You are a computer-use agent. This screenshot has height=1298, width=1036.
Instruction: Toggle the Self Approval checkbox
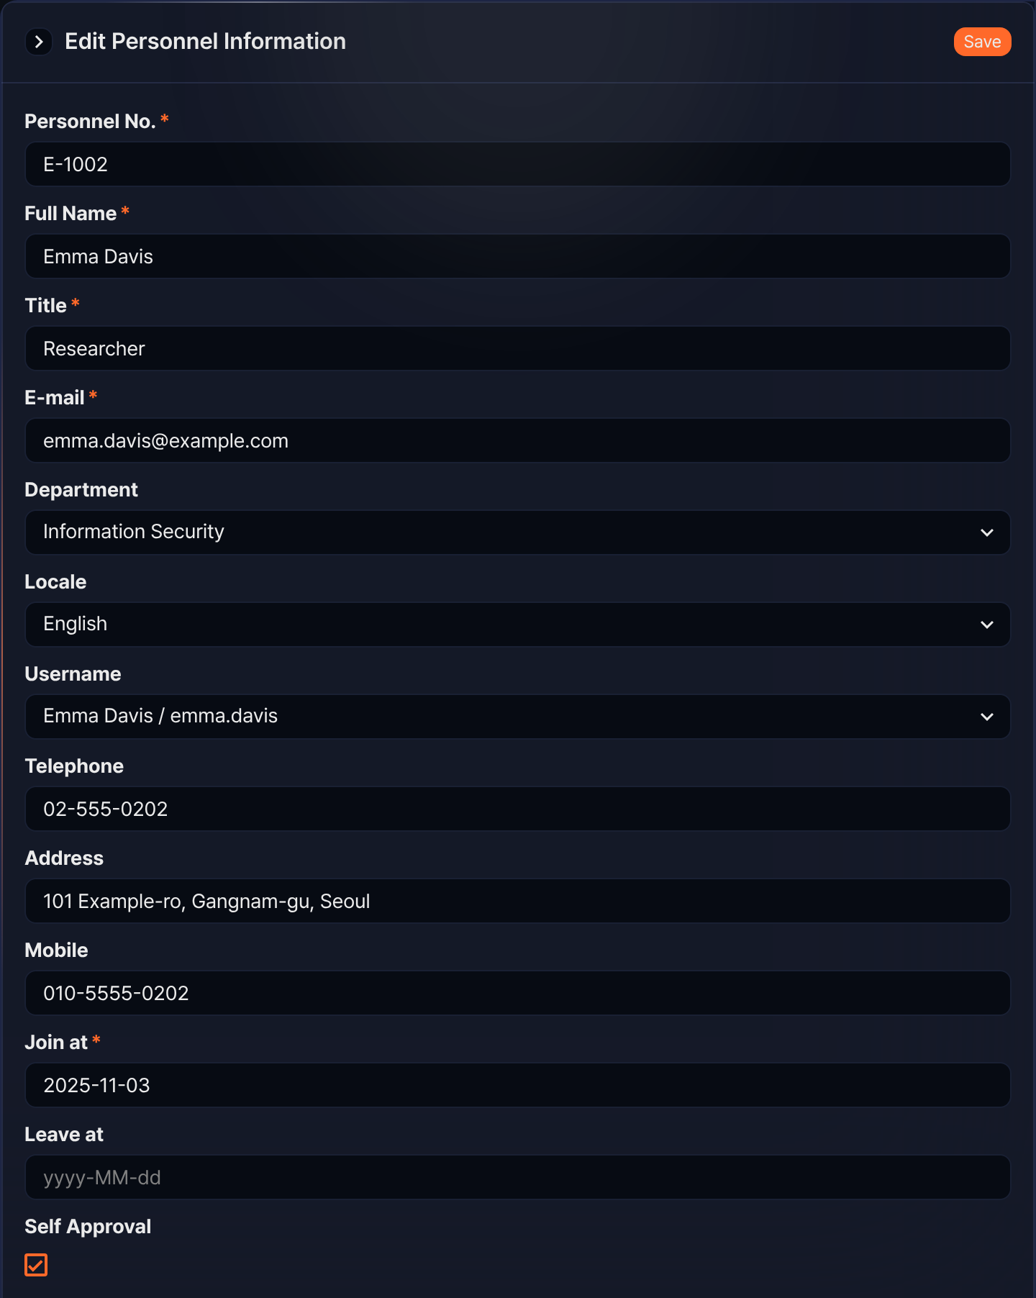click(36, 1264)
